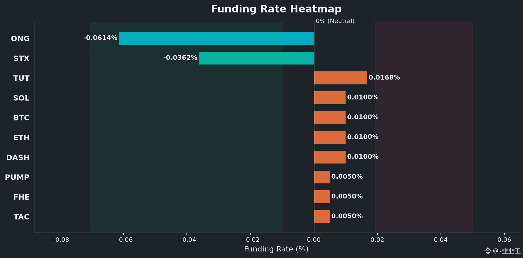Select the 0.0168% value label
Image resolution: width=523 pixels, height=258 pixels.
pos(384,78)
